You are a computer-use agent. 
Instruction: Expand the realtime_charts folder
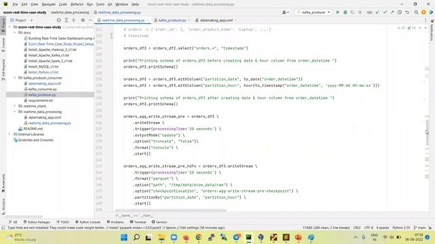15,106
